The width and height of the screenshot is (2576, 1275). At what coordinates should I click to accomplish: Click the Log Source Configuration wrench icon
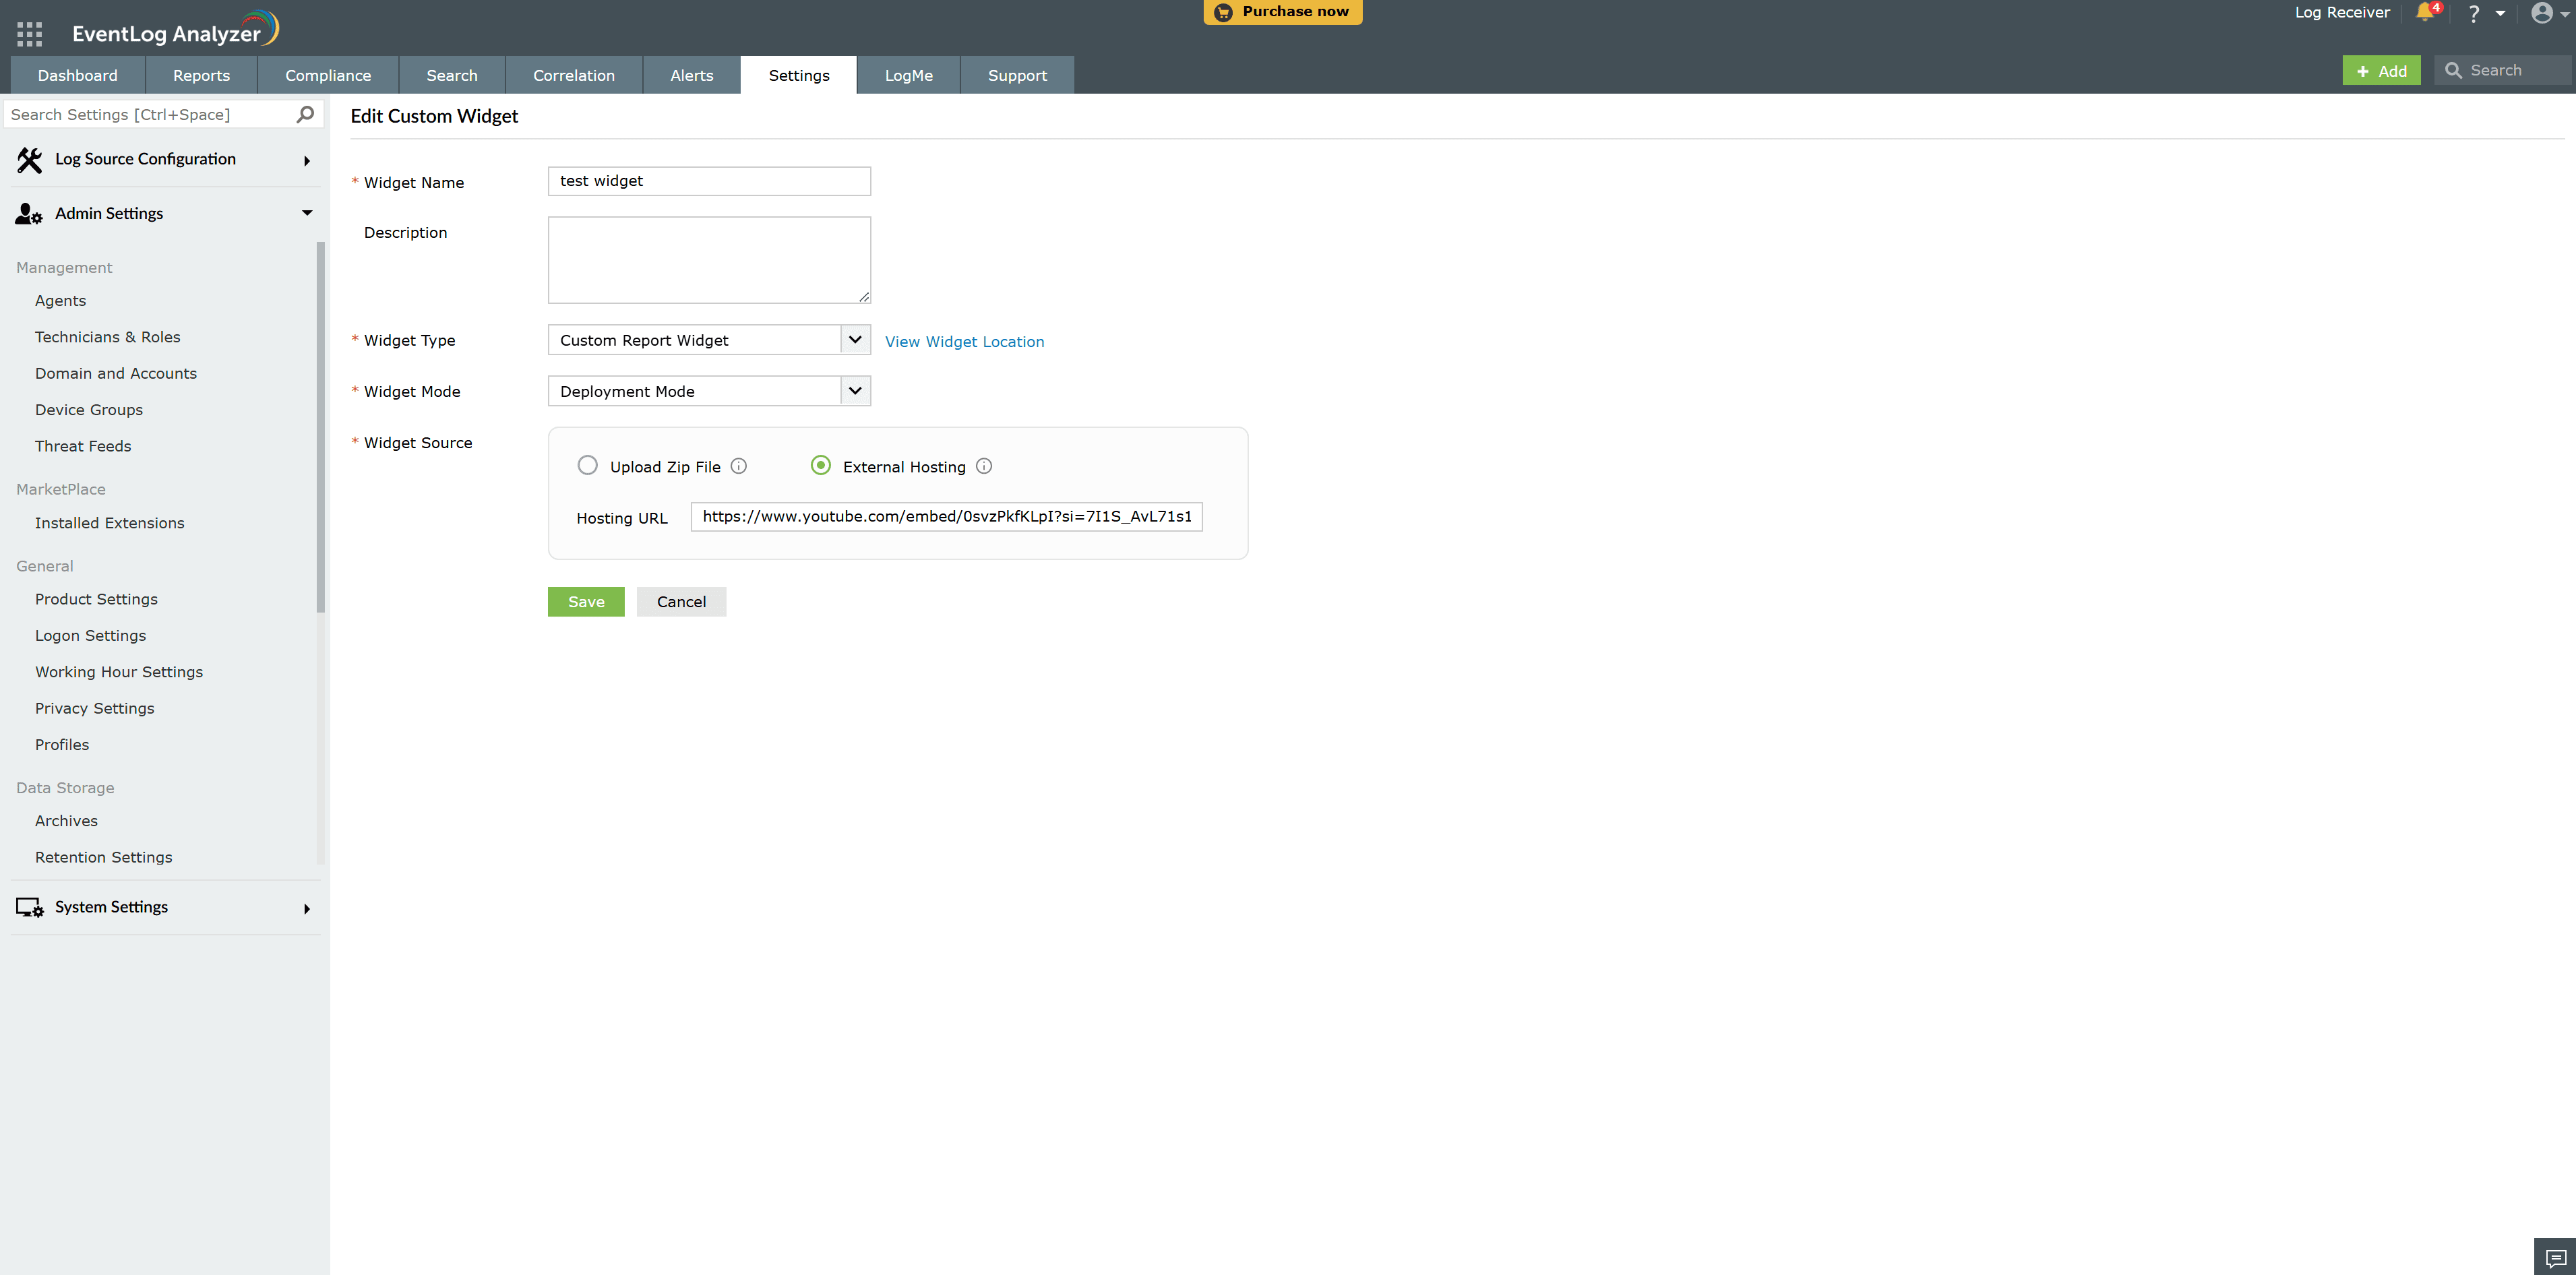[x=29, y=159]
